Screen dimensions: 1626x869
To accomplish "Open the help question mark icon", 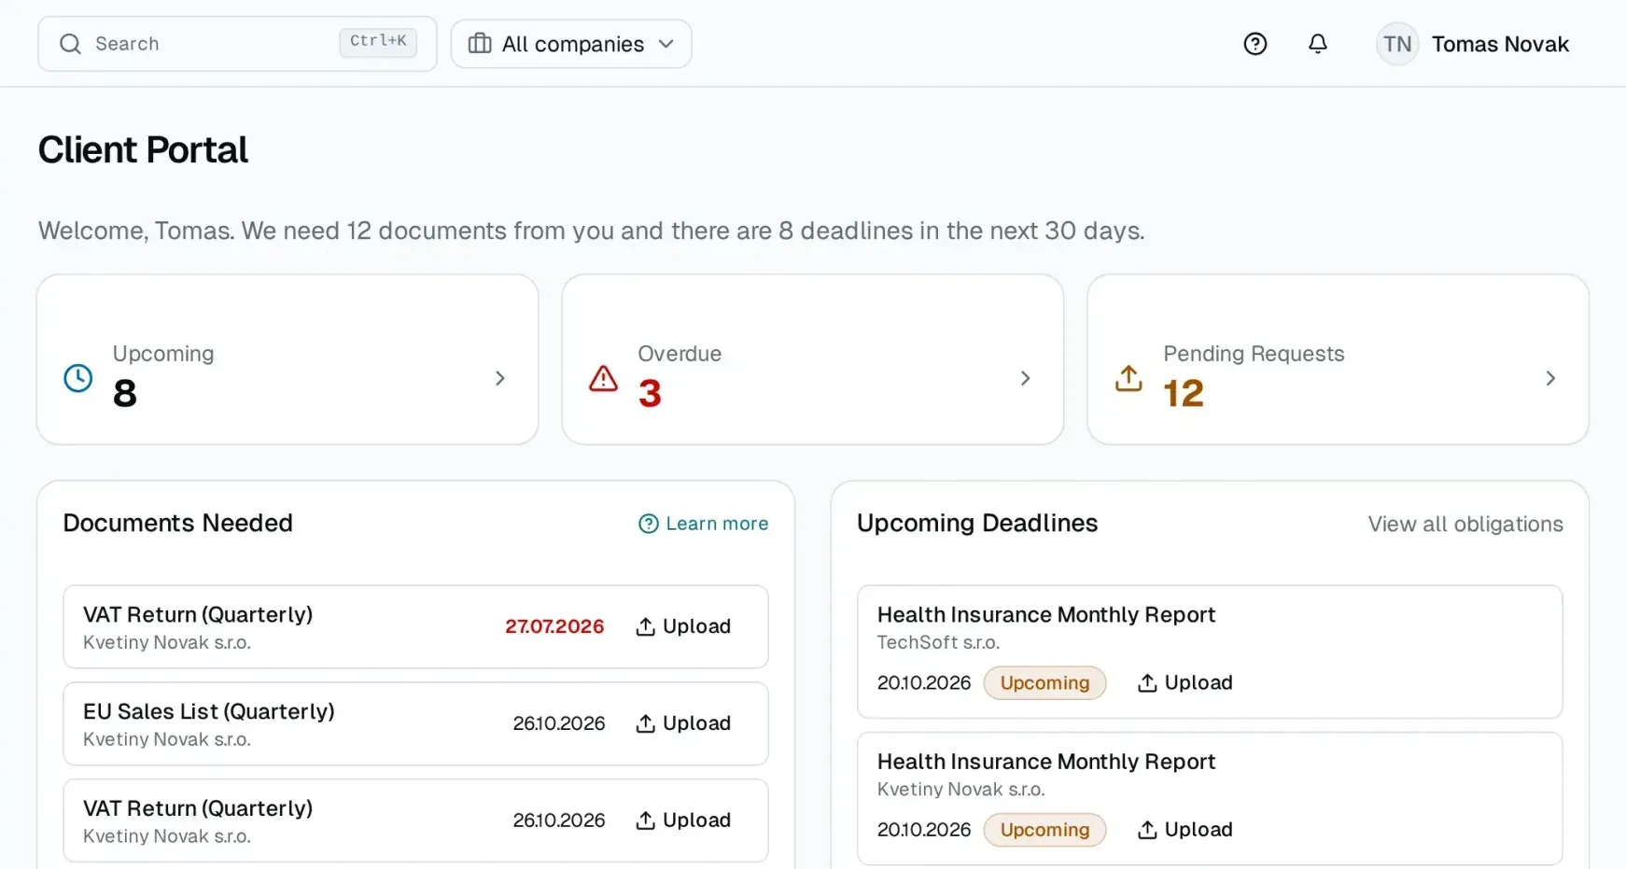I will [x=1255, y=44].
